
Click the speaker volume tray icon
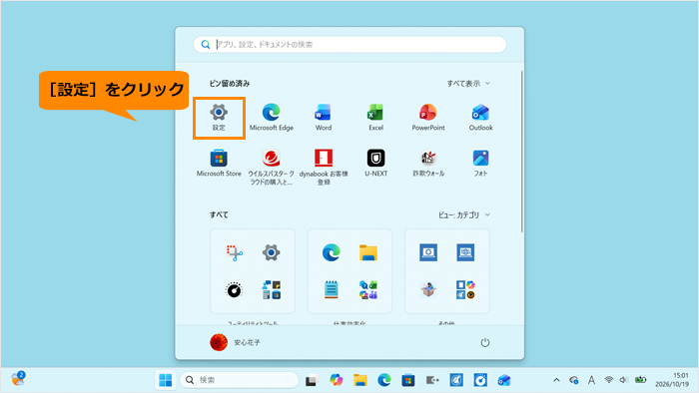click(x=624, y=380)
